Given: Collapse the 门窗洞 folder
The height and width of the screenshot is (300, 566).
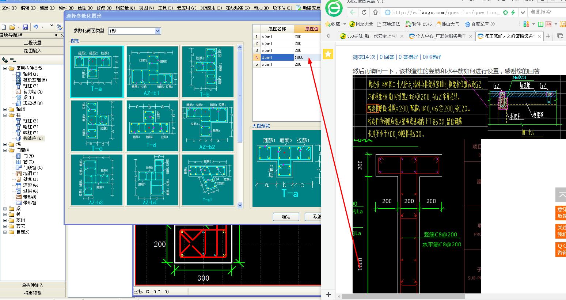Looking at the screenshot, I should click(x=5, y=150).
